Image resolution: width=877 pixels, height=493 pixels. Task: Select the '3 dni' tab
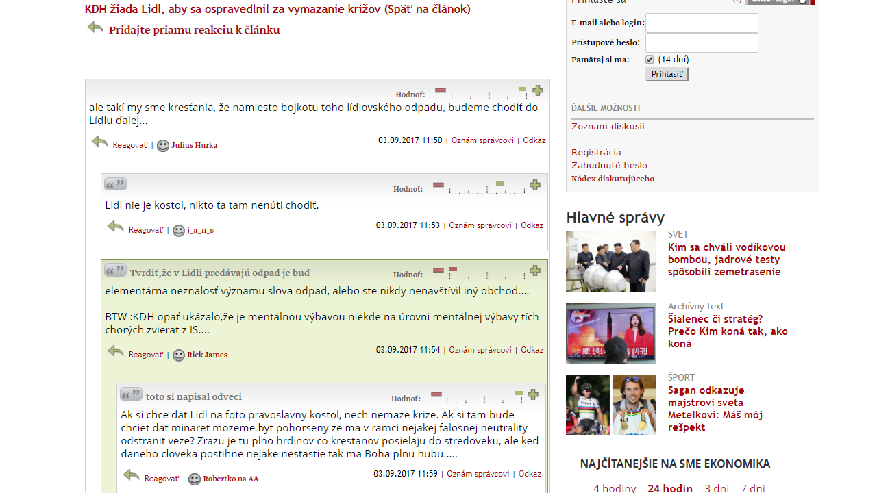pos(717,488)
